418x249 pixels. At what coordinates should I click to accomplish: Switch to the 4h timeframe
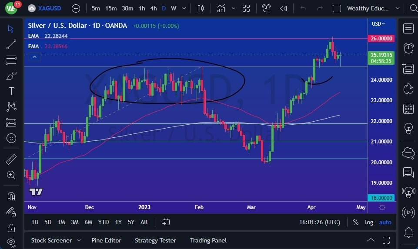[x=153, y=9]
